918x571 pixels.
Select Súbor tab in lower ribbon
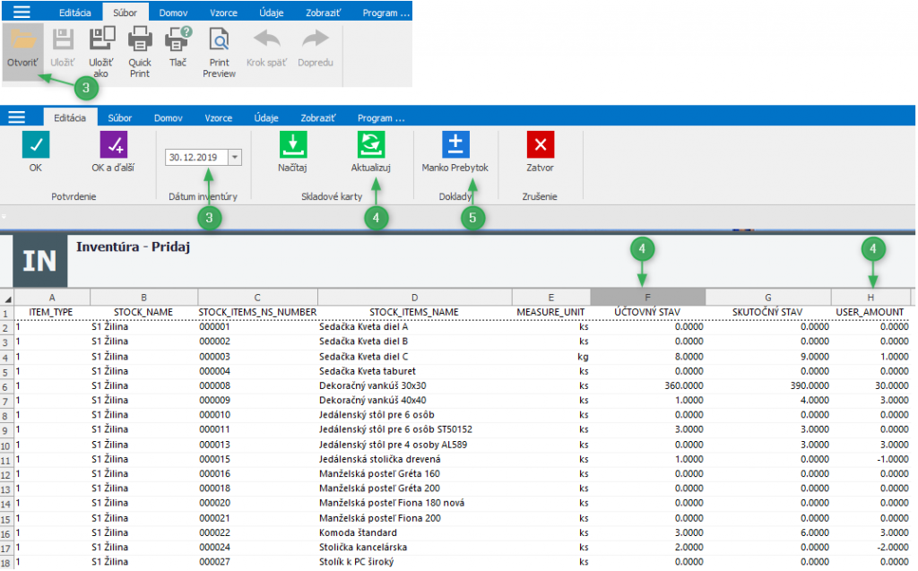119,117
